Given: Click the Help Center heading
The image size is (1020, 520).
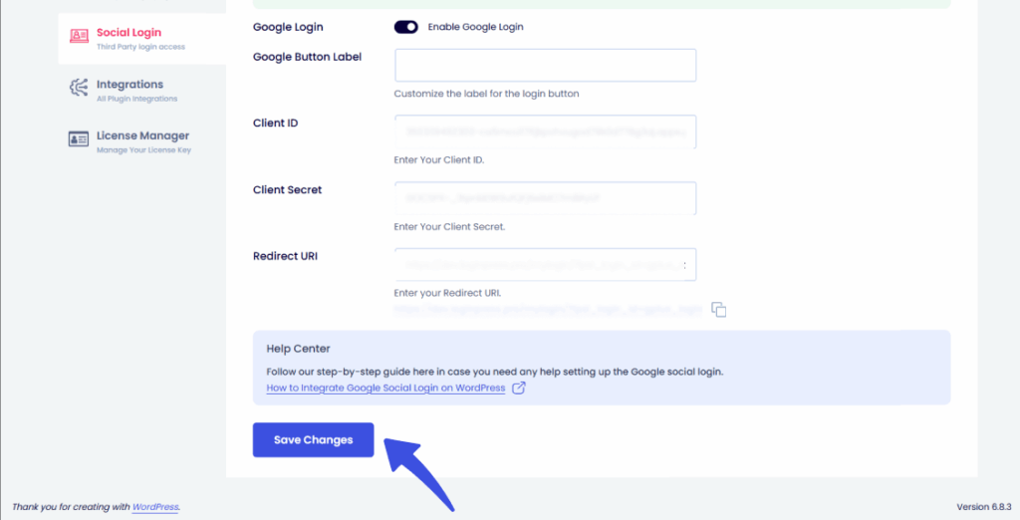Looking at the screenshot, I should point(298,349).
